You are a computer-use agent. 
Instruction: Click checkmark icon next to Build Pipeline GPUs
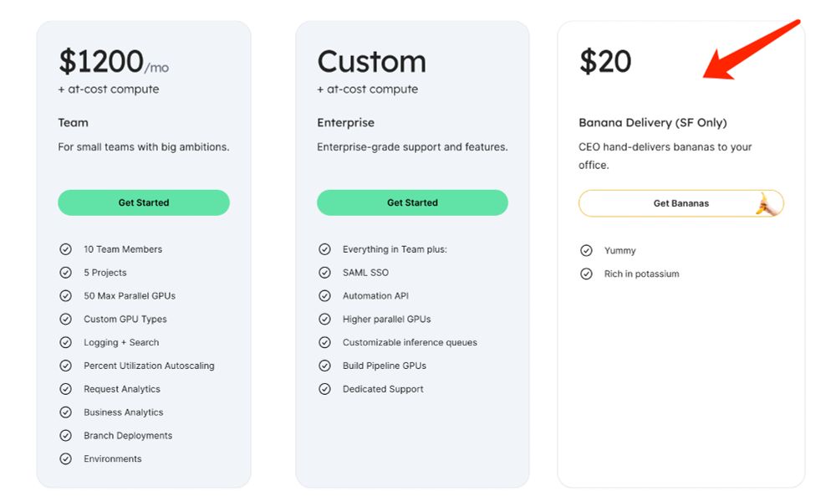coord(324,366)
